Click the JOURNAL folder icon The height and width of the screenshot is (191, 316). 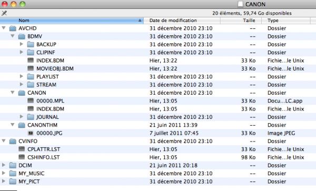[31, 117]
